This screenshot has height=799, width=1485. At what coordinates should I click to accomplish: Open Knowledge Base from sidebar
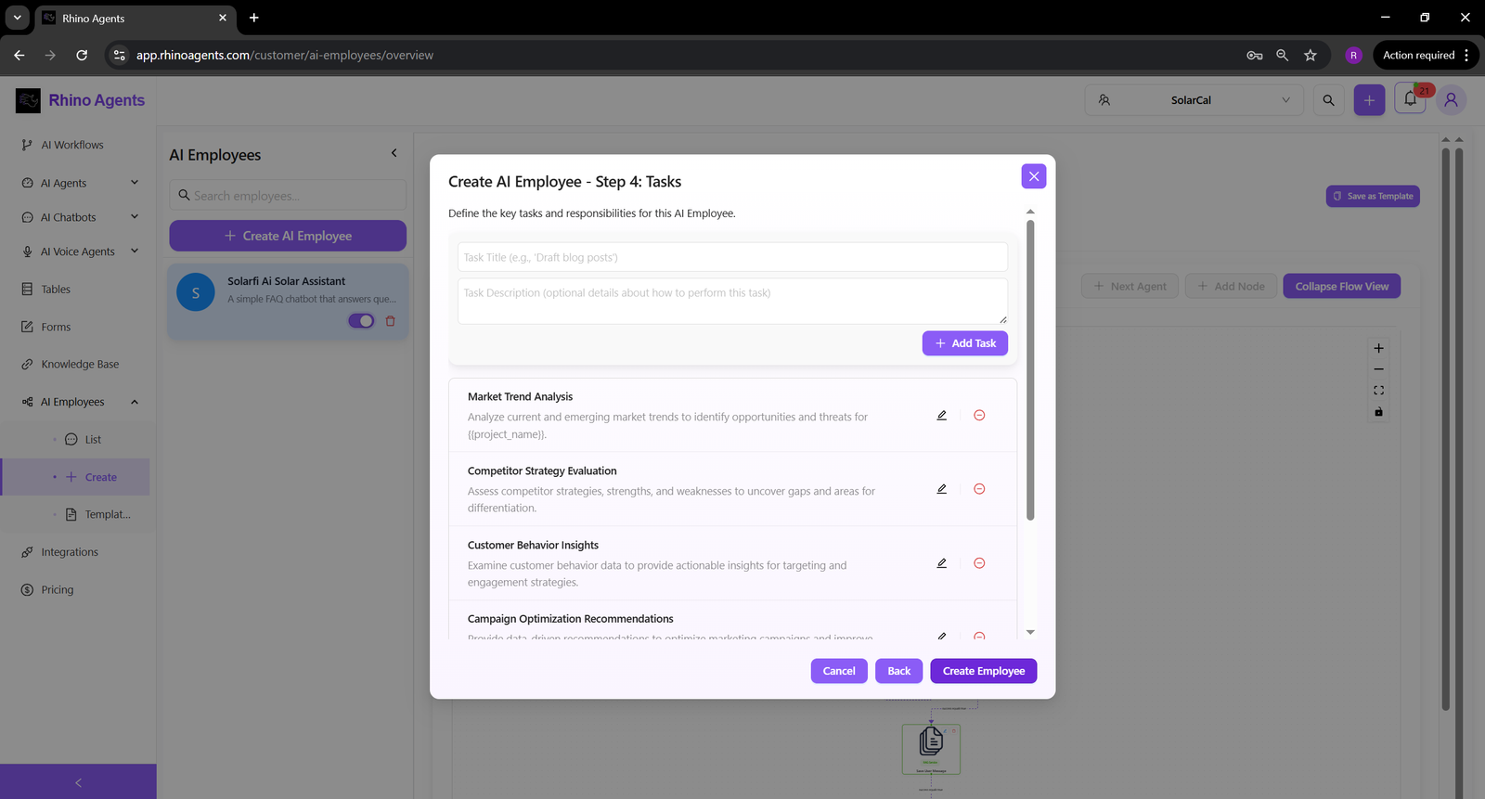point(80,364)
